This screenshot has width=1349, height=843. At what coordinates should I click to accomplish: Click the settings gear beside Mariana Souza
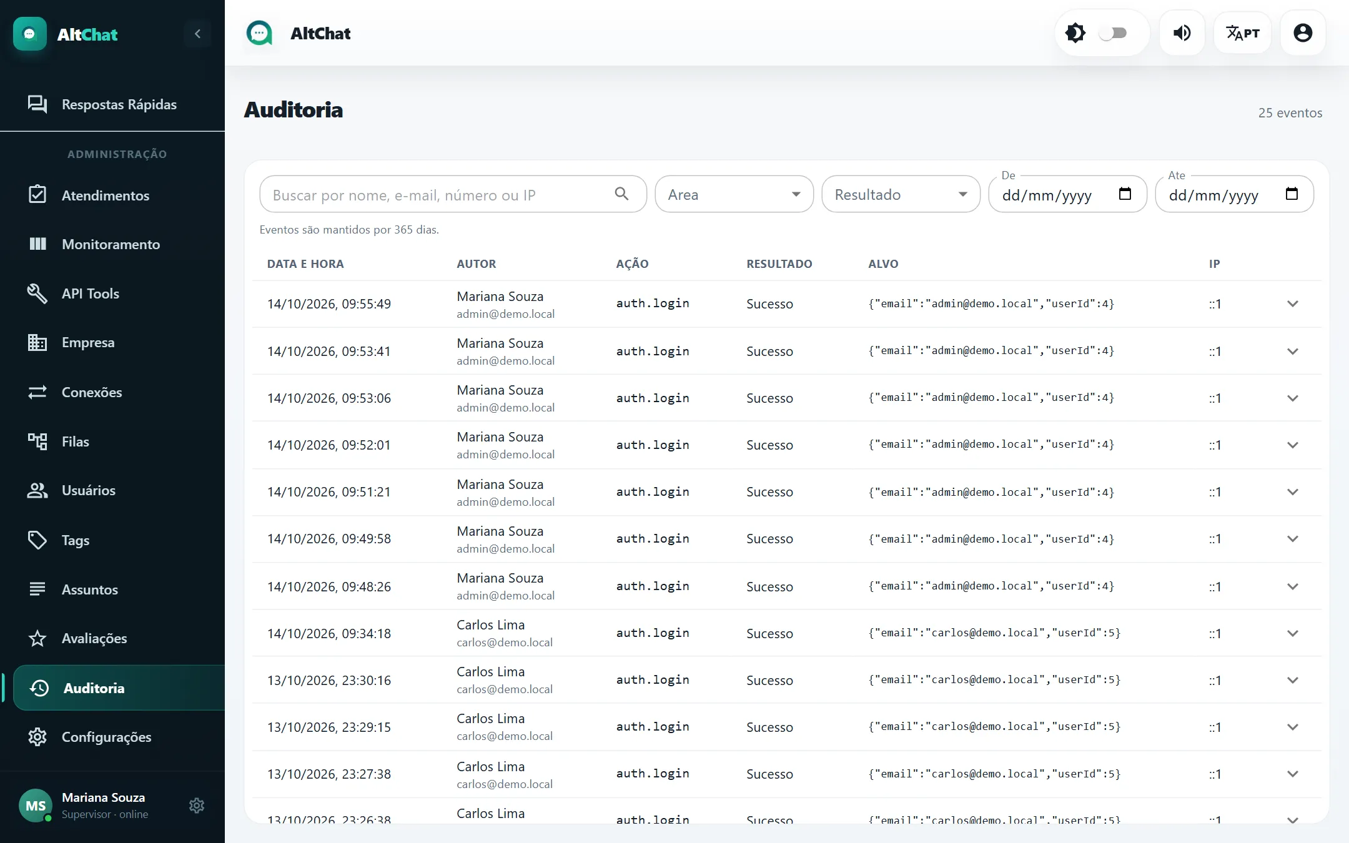click(x=197, y=806)
